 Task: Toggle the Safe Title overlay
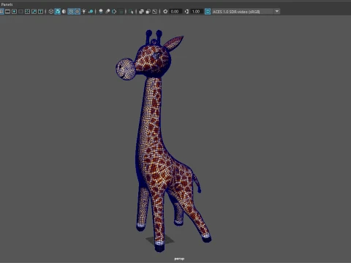click(x=40, y=12)
